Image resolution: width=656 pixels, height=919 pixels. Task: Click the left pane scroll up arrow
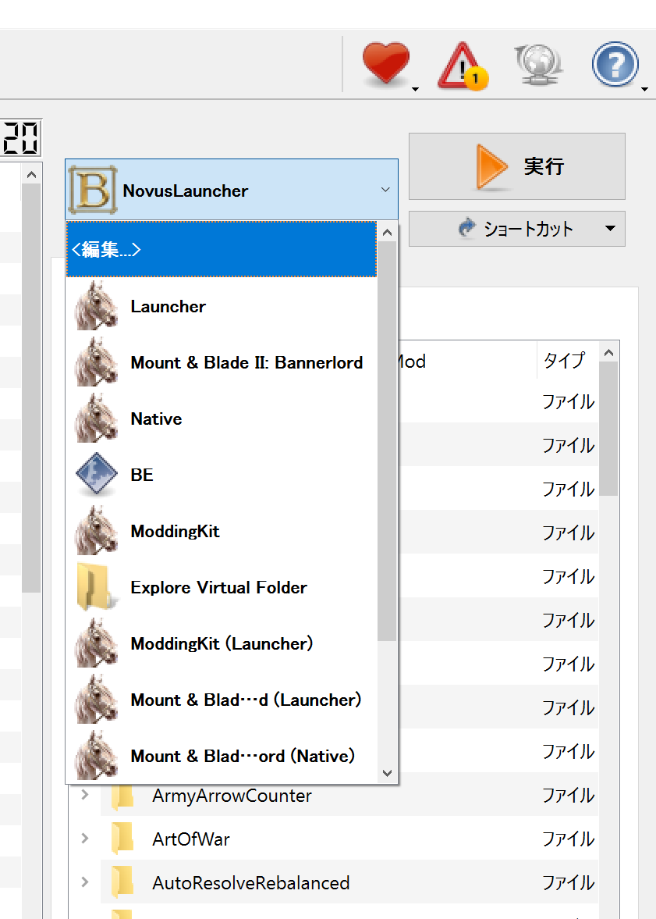[x=32, y=175]
